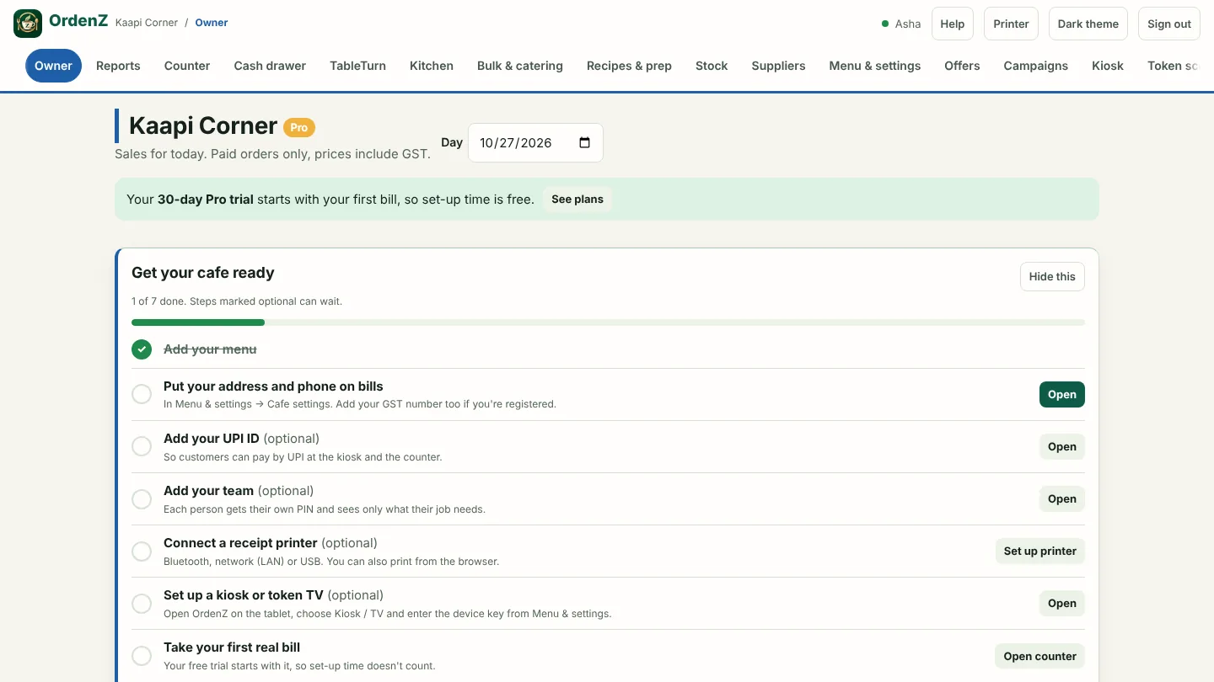Image resolution: width=1214 pixels, height=682 pixels.
Task: Mark the 'Add your UPI ID' step circle
Action: [x=142, y=446]
